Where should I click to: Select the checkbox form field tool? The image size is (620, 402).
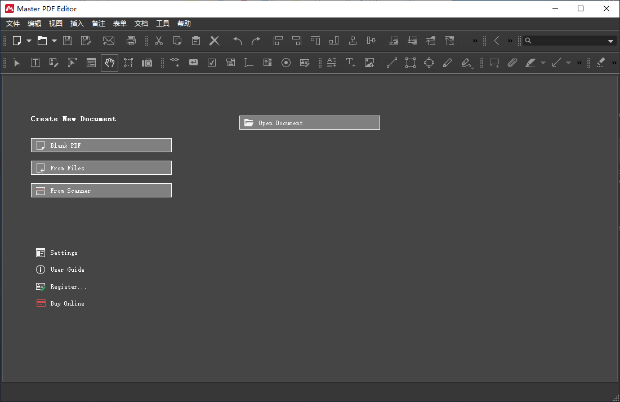coord(212,63)
